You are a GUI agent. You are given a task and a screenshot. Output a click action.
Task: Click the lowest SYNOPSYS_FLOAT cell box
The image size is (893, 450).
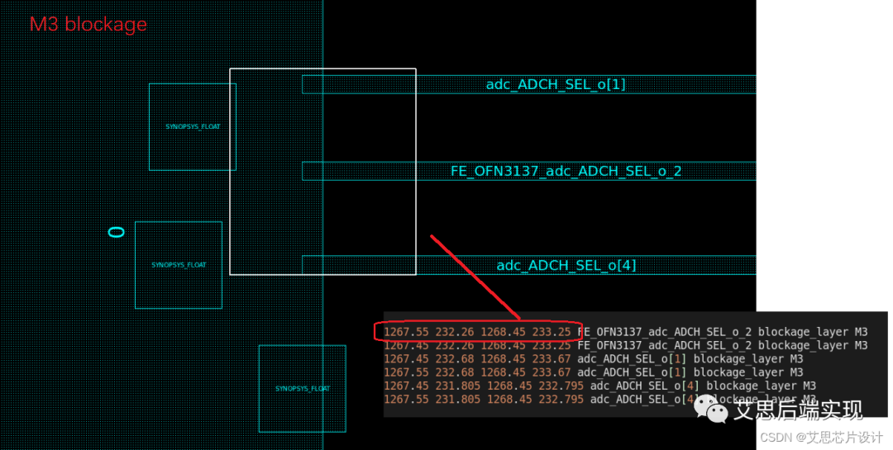[302, 388]
